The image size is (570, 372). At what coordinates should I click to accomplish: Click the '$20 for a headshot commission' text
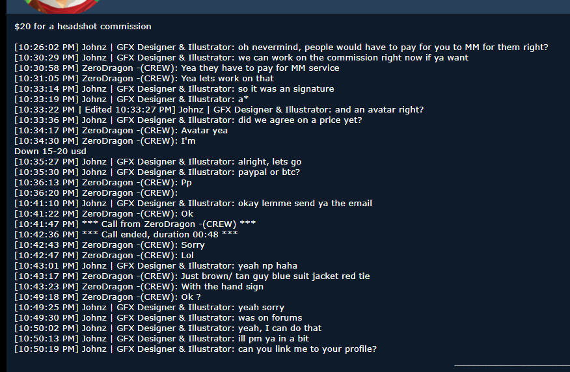click(x=83, y=27)
